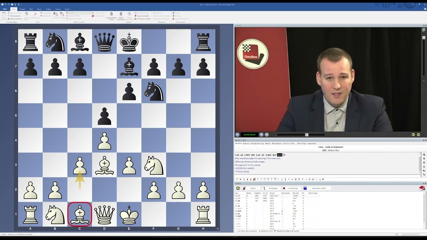The width and height of the screenshot is (427, 240).
Task: Pause the video with the pause button
Action: coord(238,135)
